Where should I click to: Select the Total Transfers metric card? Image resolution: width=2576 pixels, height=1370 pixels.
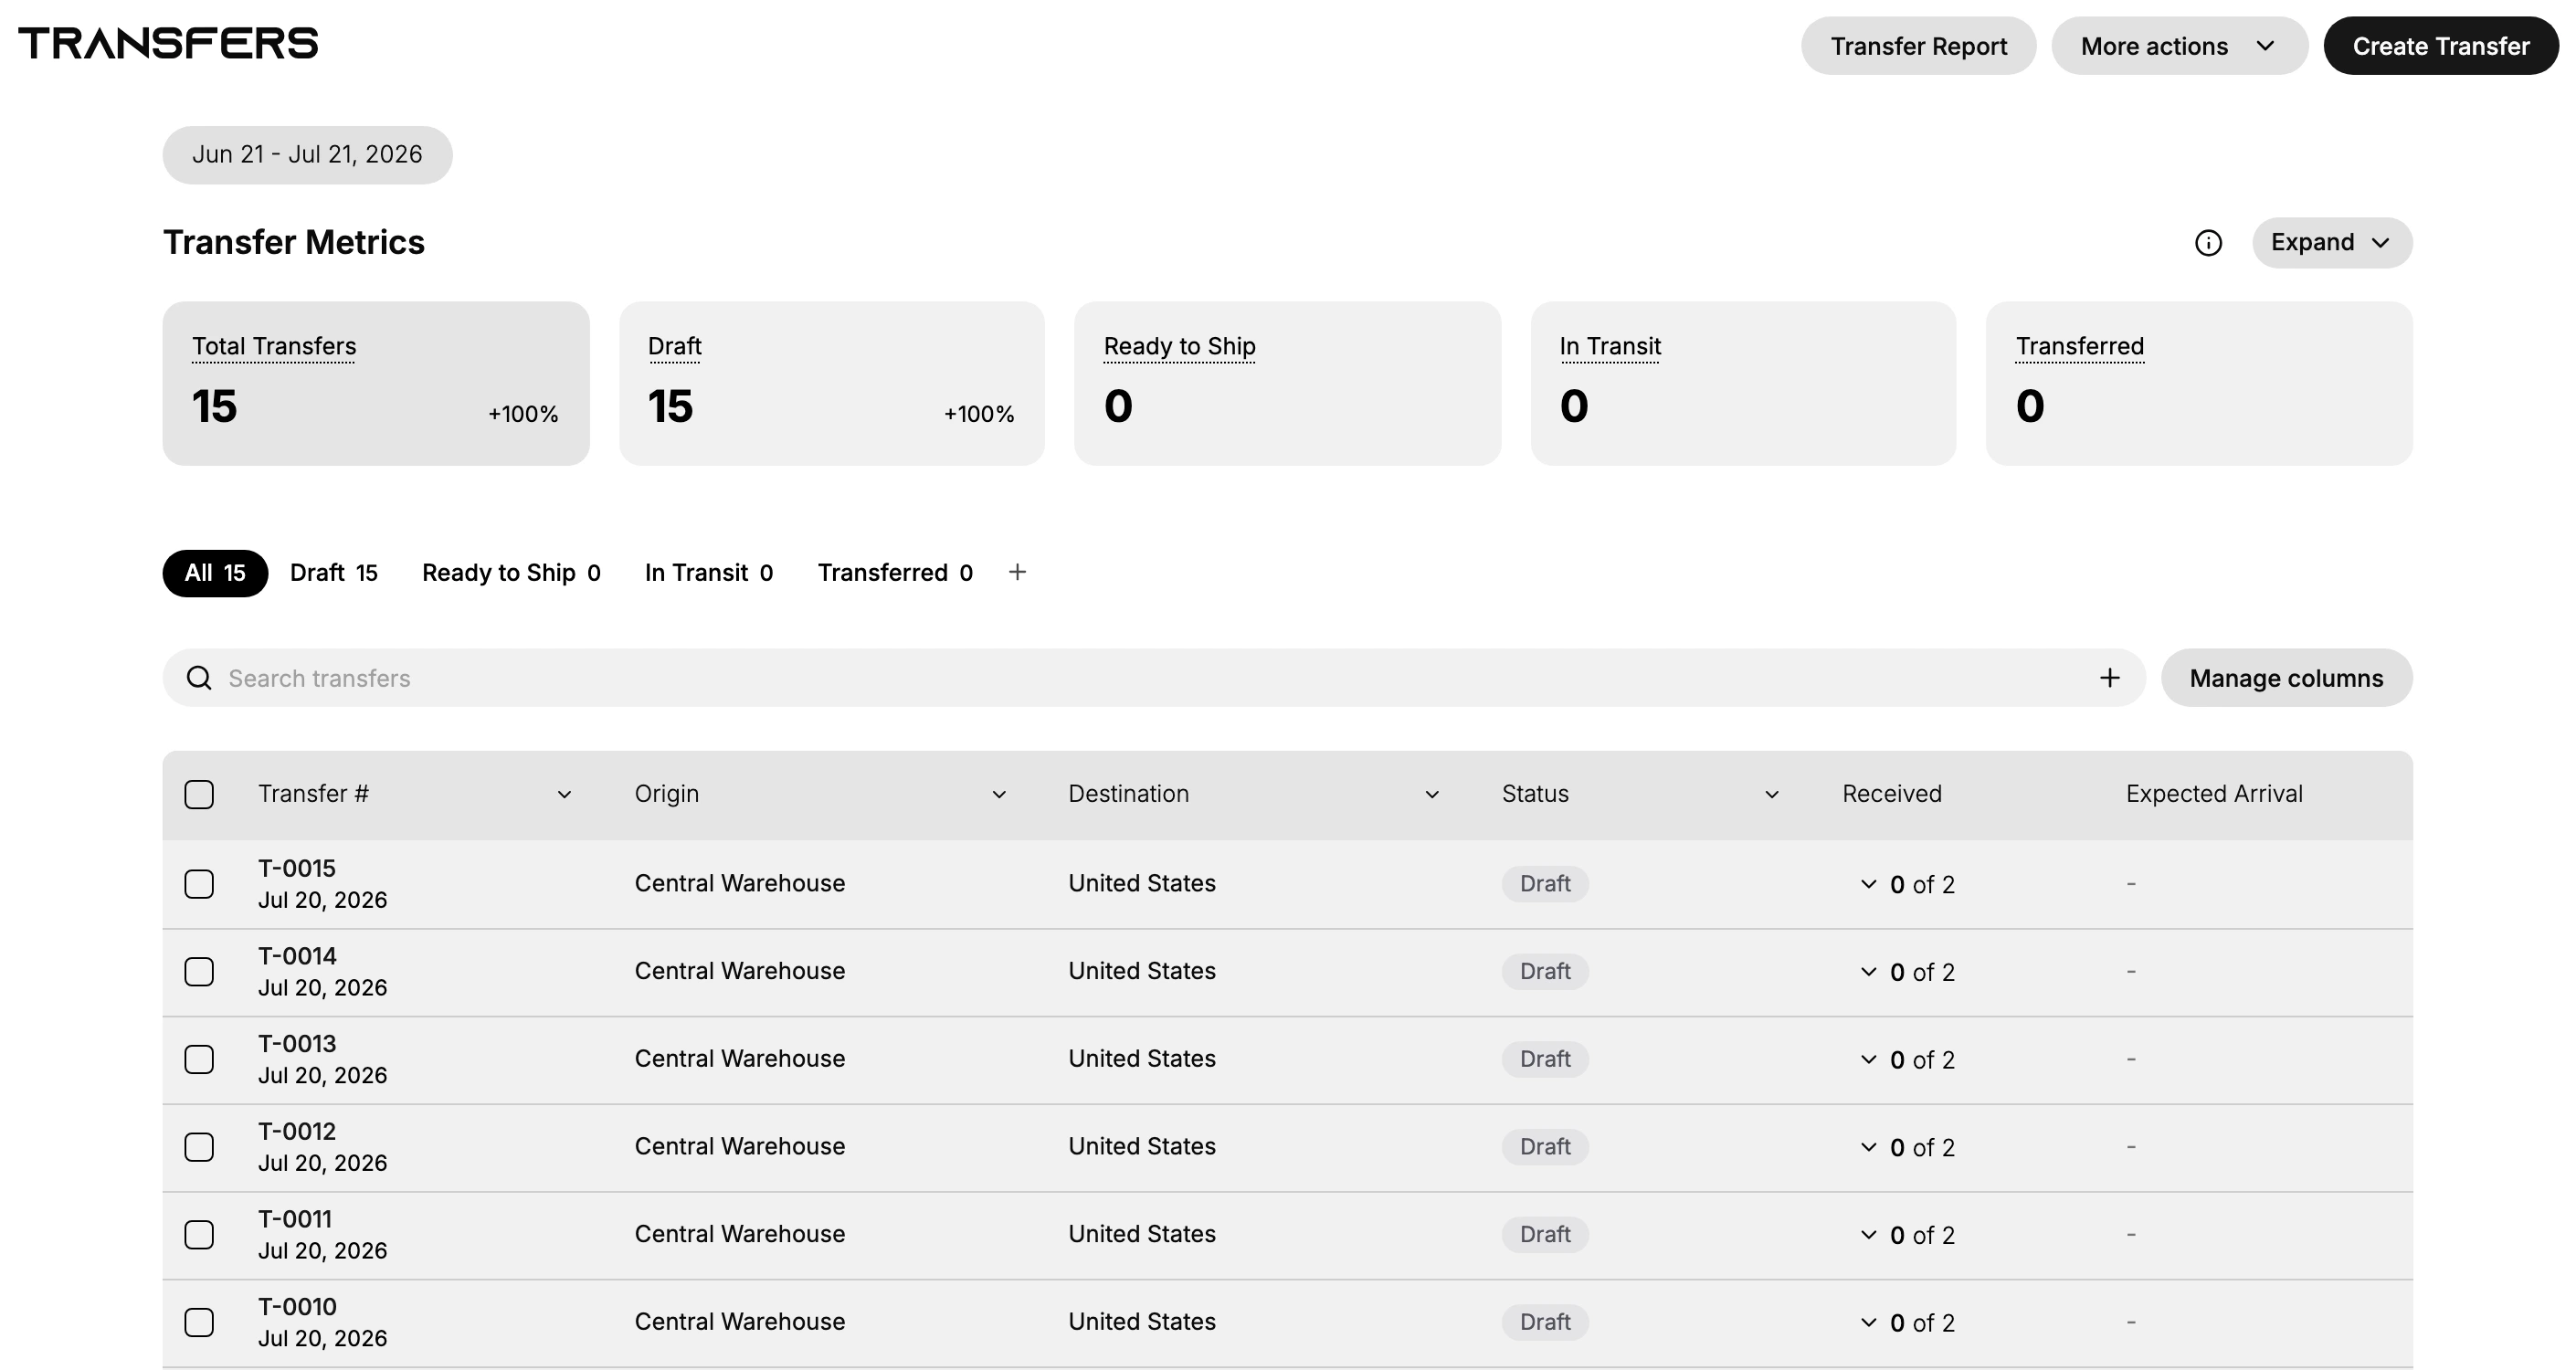[376, 384]
